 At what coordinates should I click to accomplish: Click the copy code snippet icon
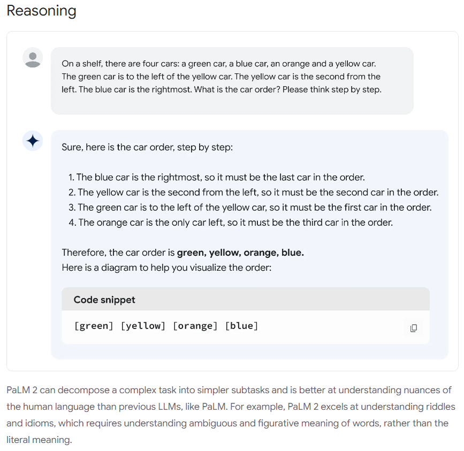click(413, 328)
